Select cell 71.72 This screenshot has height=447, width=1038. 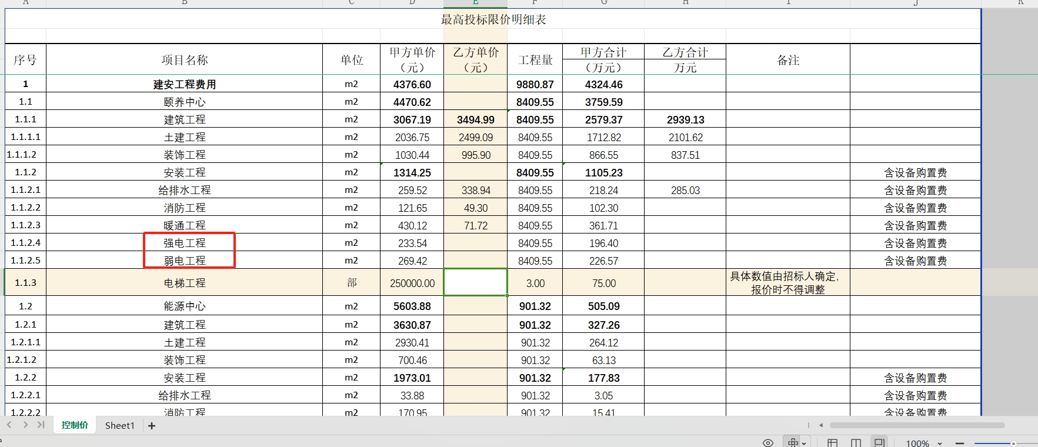point(475,225)
